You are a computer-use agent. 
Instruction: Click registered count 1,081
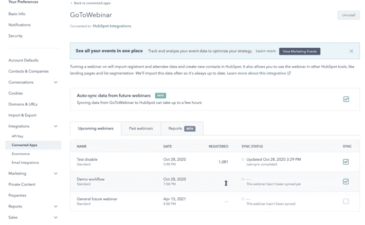(x=223, y=162)
